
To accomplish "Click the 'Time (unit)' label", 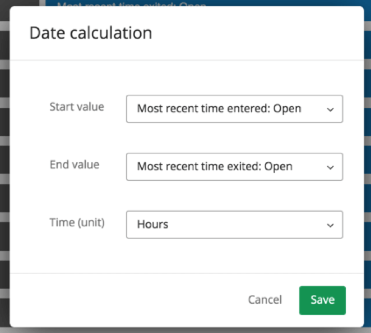I will click(x=77, y=222).
